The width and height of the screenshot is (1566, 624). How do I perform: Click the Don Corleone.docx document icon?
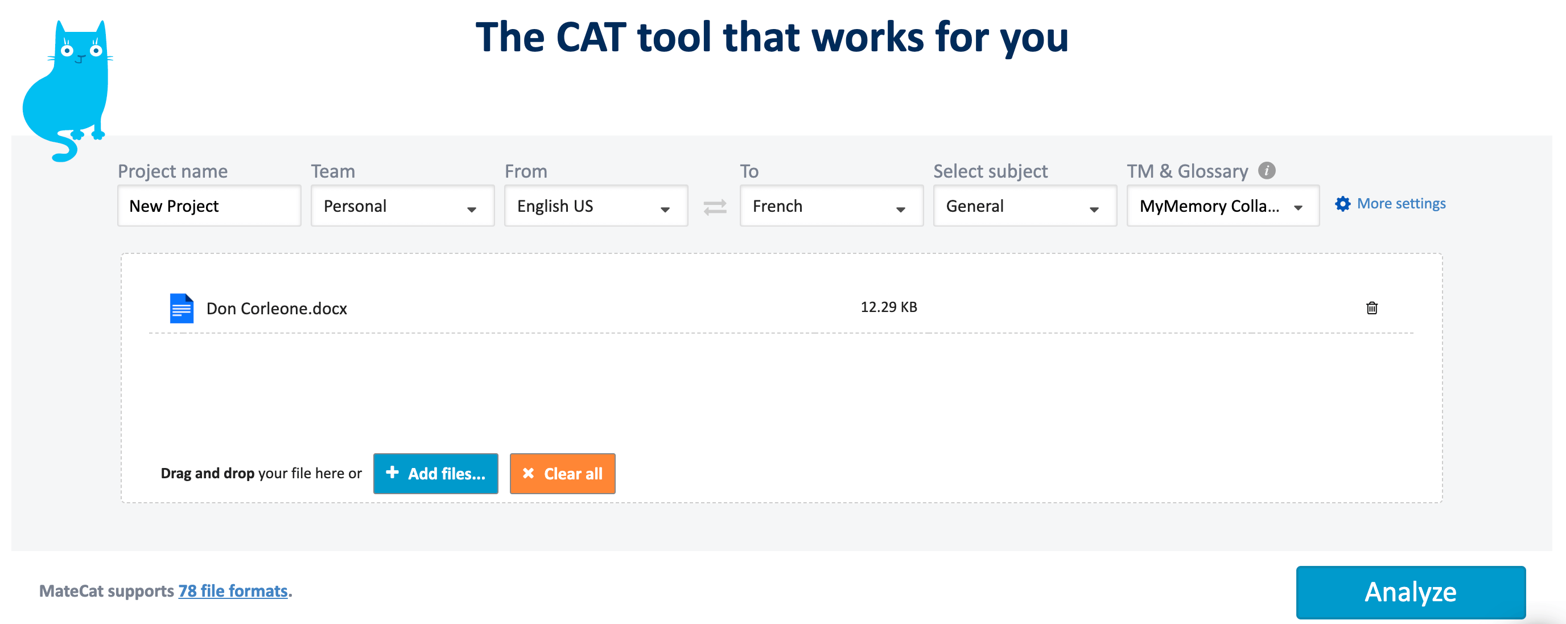[181, 309]
